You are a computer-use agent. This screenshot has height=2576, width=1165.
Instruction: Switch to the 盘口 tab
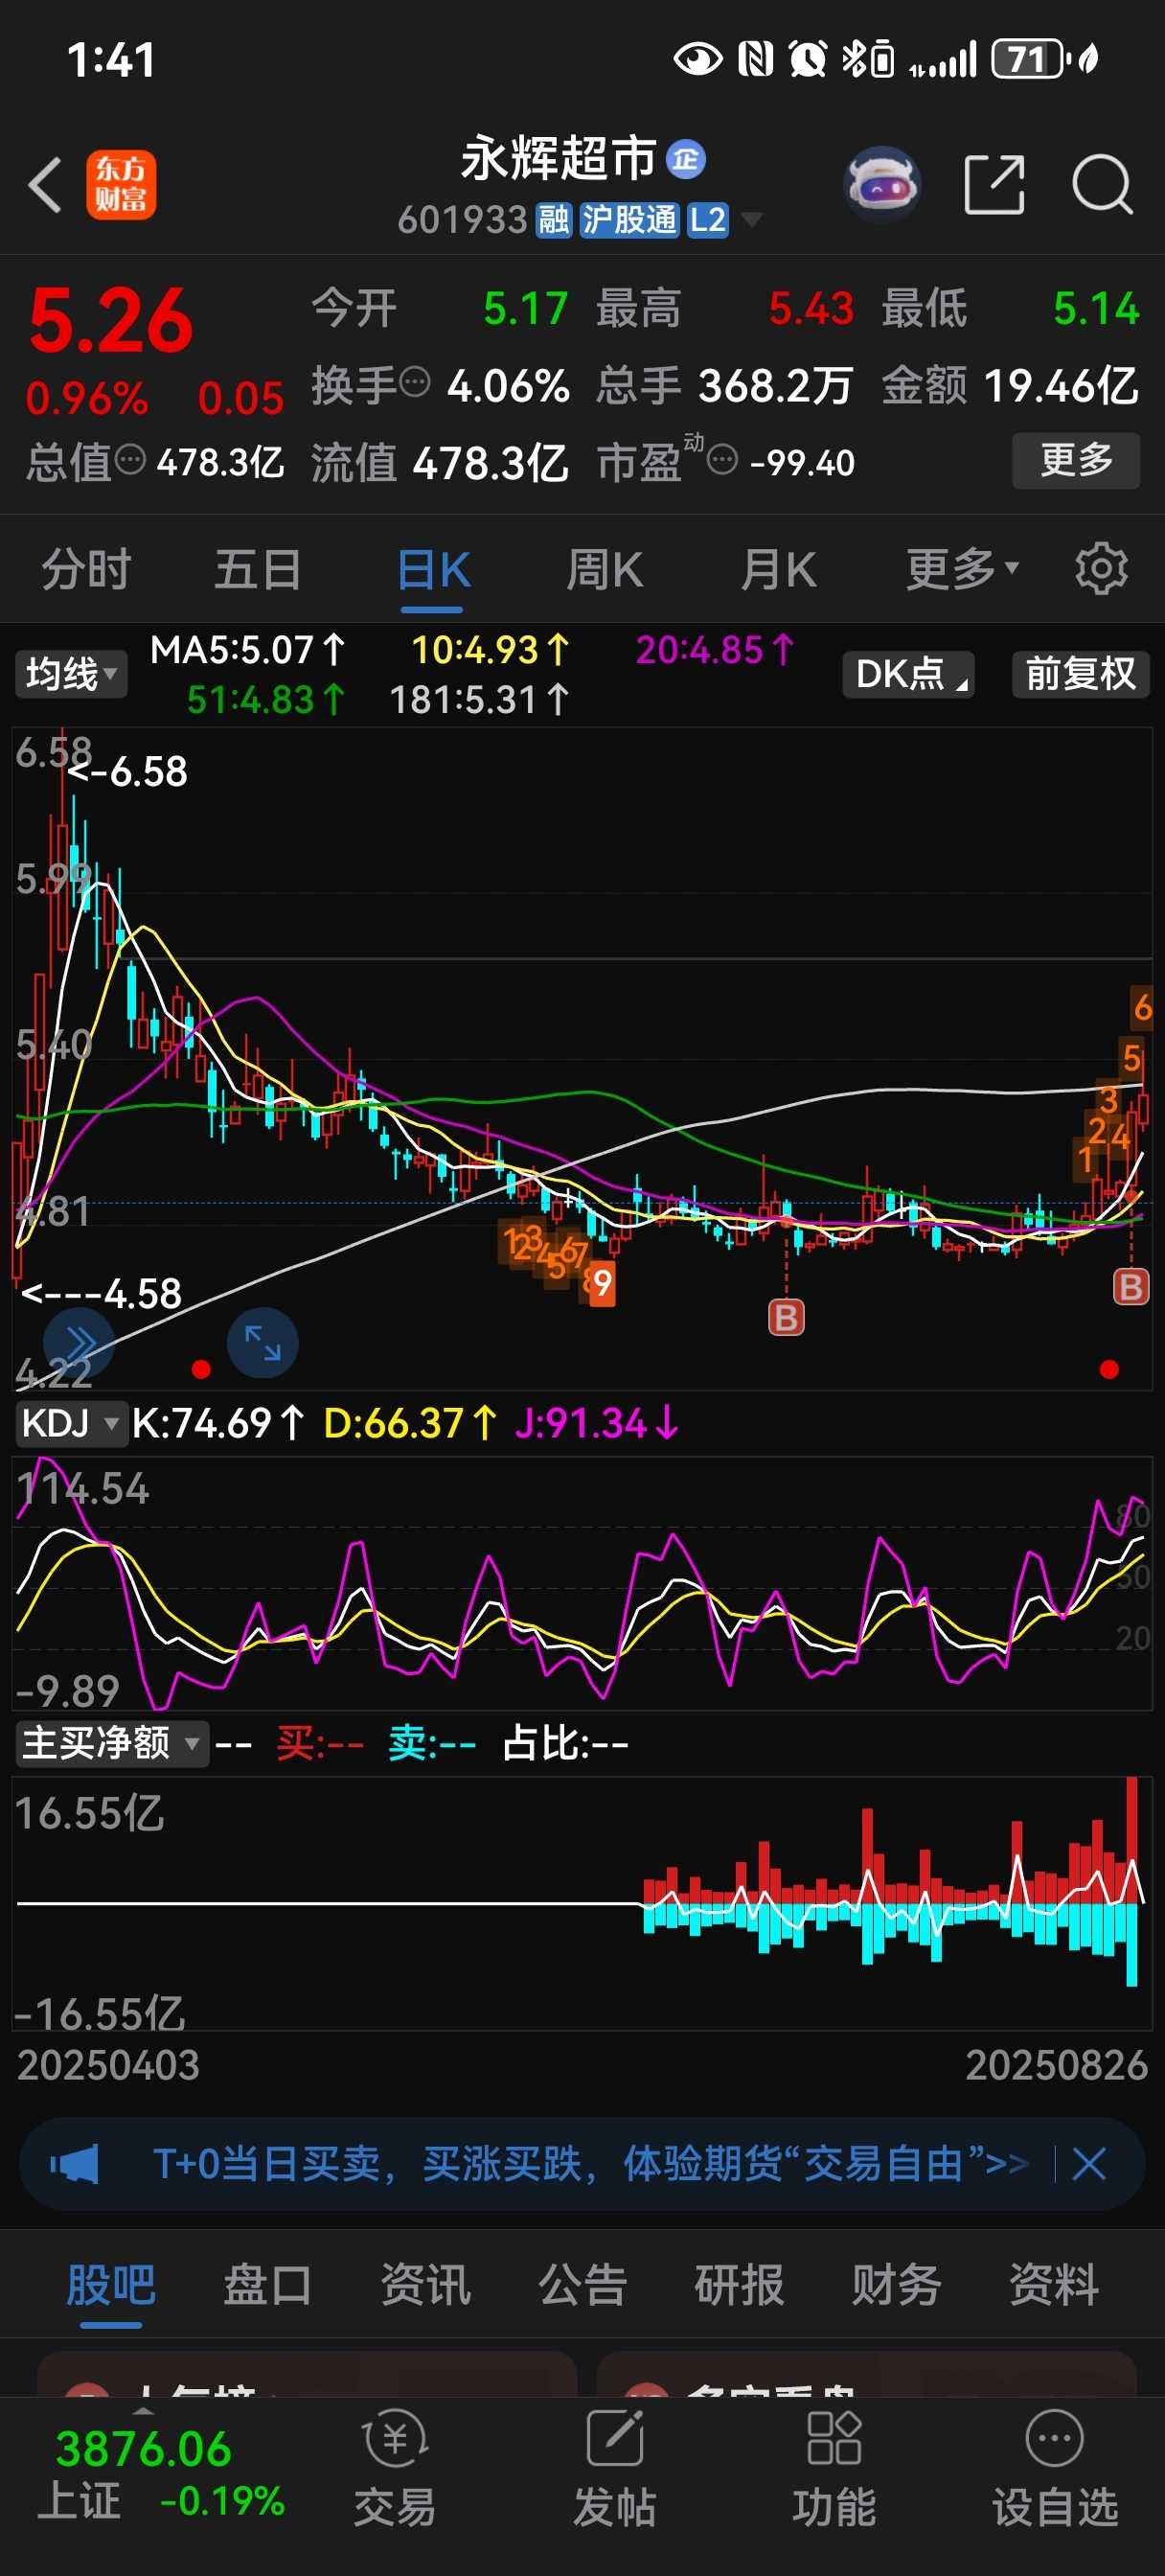click(x=267, y=2285)
